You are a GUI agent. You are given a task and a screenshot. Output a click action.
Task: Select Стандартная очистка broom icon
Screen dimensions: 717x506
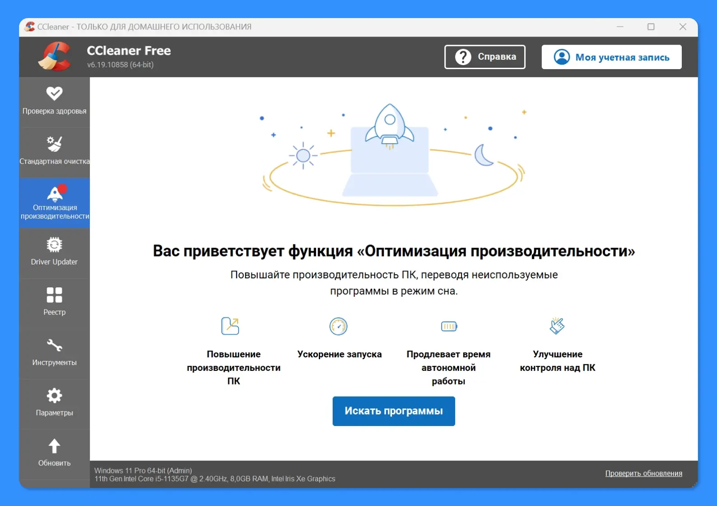(x=54, y=144)
